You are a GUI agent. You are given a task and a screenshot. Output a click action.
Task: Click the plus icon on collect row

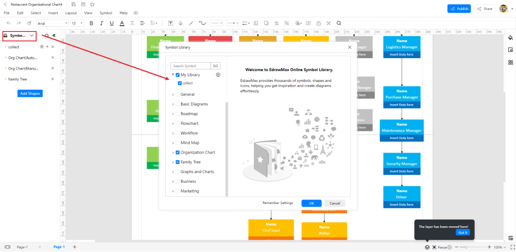tap(47, 47)
